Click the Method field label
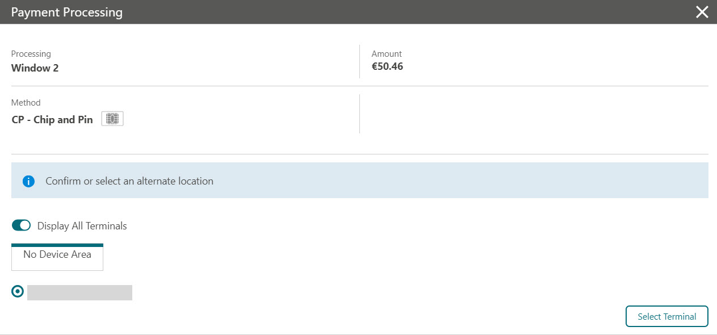The image size is (717, 335). tap(26, 103)
